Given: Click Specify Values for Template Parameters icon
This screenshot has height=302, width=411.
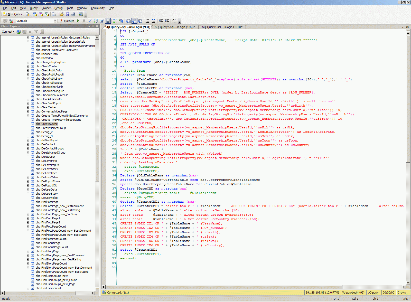Looking at the screenshot, I should (174, 21).
